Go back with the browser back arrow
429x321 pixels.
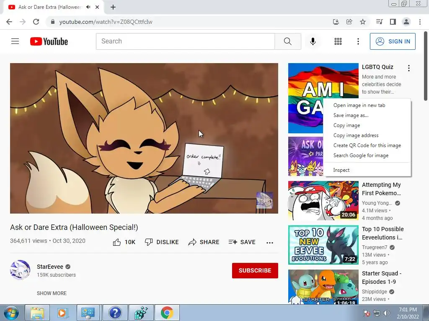pyautogui.click(x=9, y=22)
